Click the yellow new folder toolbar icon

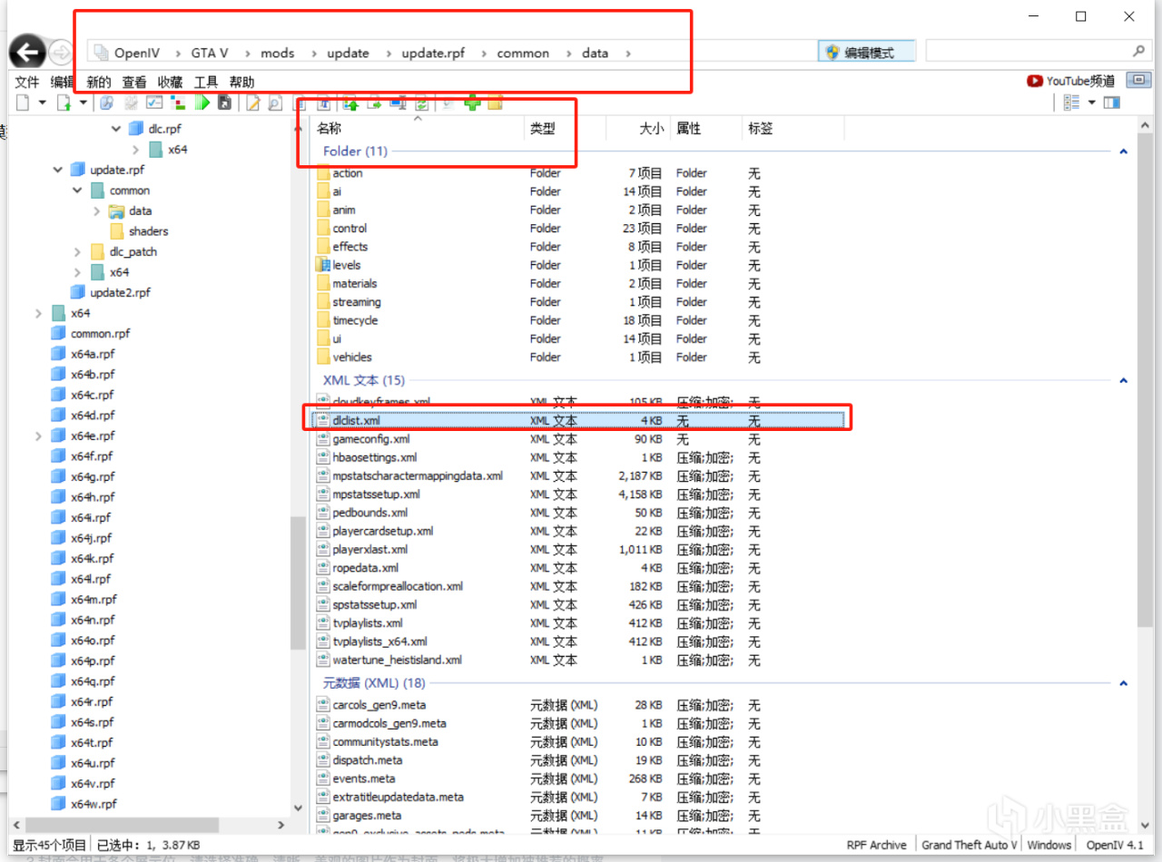point(495,103)
